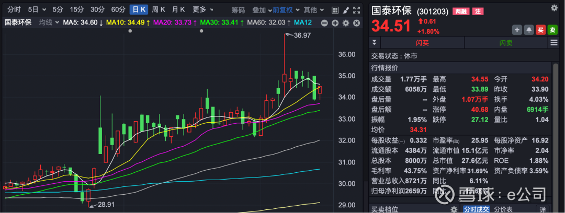The image size is (565, 213).
Task: Select the 月K monthly candlestick tab
Action: (x=178, y=10)
